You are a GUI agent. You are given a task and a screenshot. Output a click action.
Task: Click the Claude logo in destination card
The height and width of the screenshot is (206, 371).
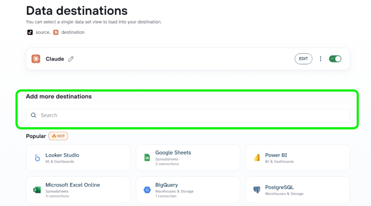[36, 59]
